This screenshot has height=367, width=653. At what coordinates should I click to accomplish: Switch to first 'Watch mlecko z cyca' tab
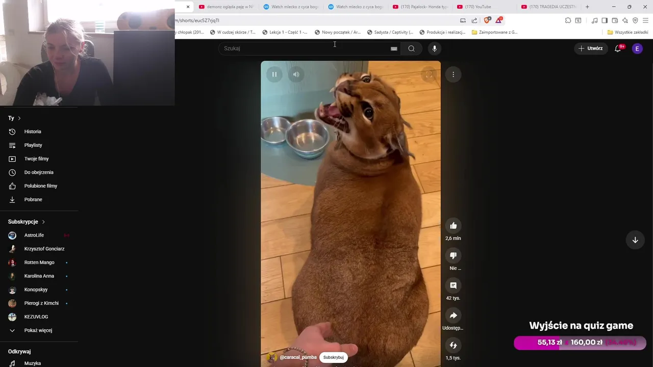(291, 7)
